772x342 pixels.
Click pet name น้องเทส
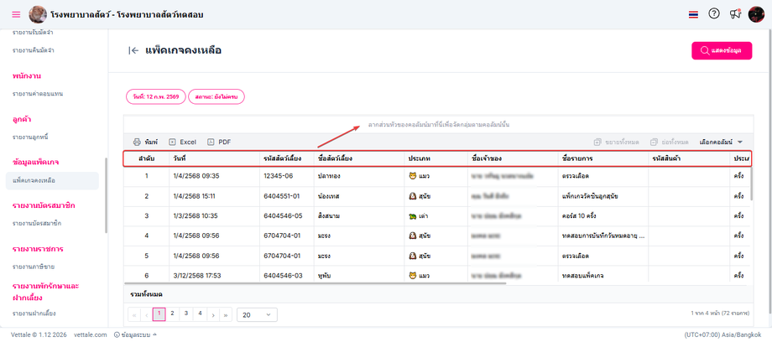pos(330,196)
